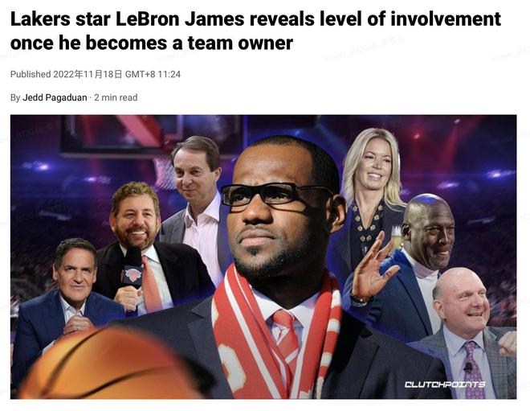Image resolution: width=530 pixels, height=411 pixels.
Task: Click the Knicks logo on the microphone
Action: 132,274
